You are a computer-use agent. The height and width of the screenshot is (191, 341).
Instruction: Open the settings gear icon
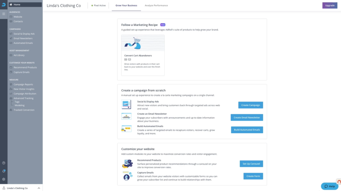pos(4,179)
